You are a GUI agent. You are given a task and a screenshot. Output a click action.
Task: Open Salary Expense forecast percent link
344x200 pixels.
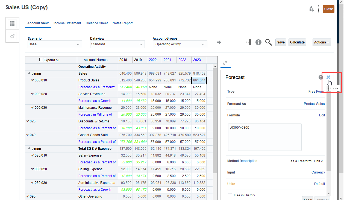coord(97,162)
